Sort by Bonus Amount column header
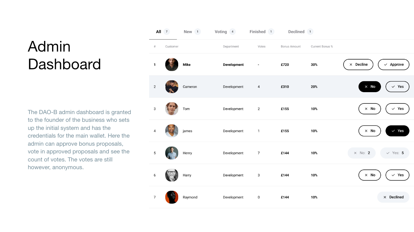 click(291, 47)
